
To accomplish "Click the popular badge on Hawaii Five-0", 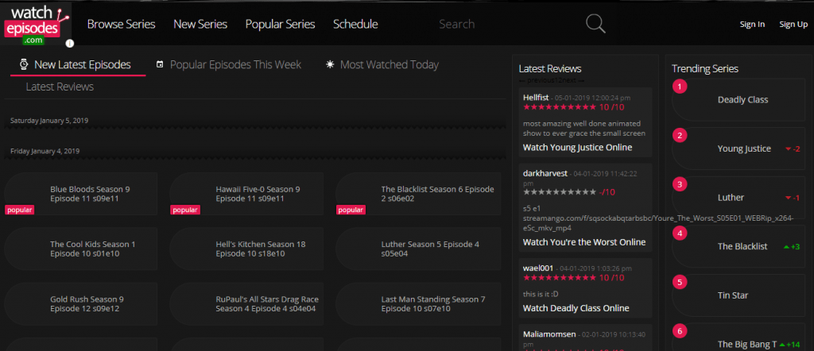I will (x=185, y=210).
